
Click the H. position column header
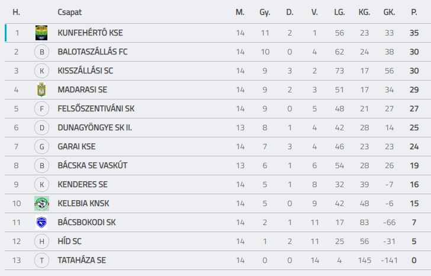pos(16,12)
